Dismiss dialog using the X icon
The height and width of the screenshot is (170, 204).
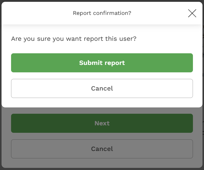pyautogui.click(x=192, y=13)
